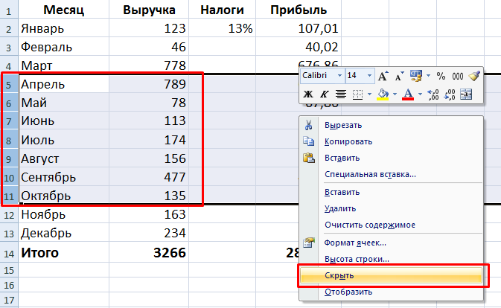Viewport: 501px width, 308px height.
Task: Select the Format Painter brush
Action: (x=474, y=76)
